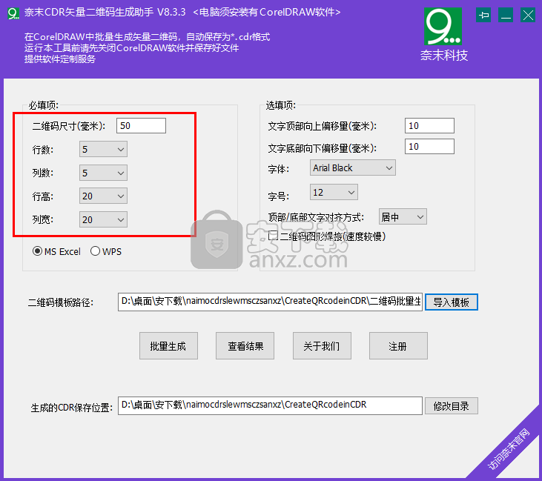
Task: Click the 提供软件定制服务 text
Action: [60, 59]
